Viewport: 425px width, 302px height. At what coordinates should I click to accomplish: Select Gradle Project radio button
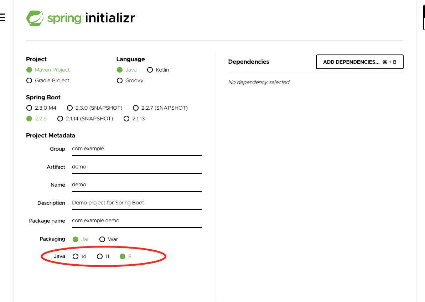tap(29, 80)
